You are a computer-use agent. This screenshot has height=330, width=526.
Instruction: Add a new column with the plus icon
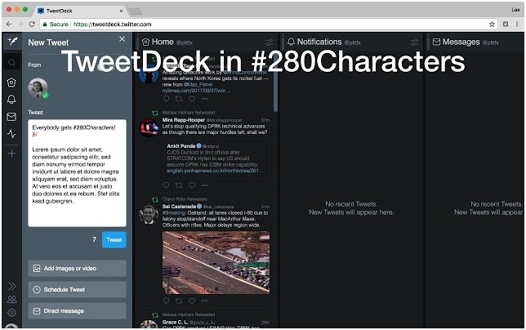coord(11,153)
